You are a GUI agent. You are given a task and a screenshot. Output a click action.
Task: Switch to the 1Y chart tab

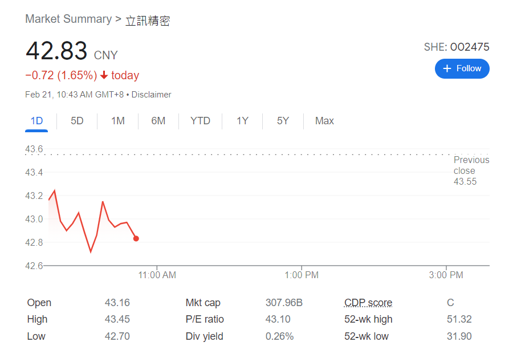(x=242, y=121)
